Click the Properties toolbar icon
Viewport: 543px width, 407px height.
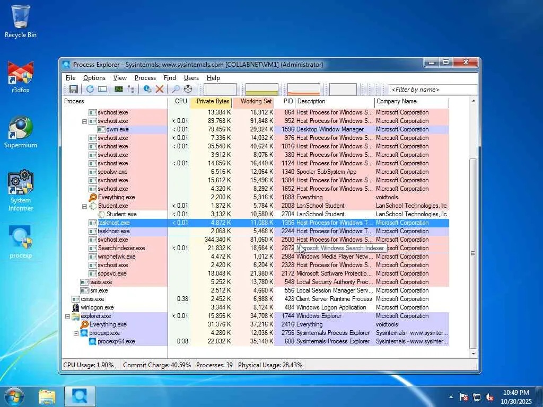coord(147,89)
